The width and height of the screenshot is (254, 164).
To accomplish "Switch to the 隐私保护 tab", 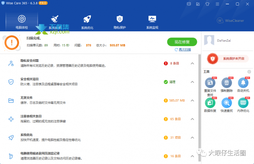I will (x=119, y=22).
